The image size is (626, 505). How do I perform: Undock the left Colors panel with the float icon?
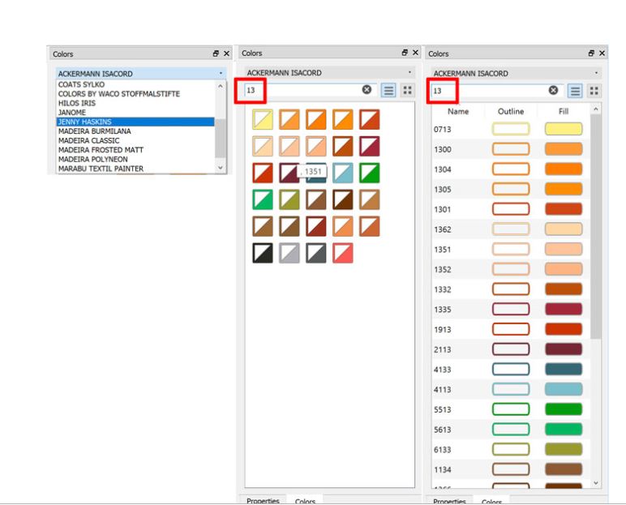point(216,53)
